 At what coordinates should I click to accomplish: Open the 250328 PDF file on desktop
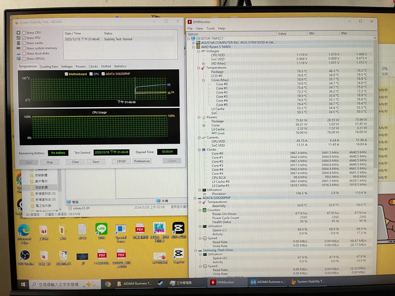(121, 258)
